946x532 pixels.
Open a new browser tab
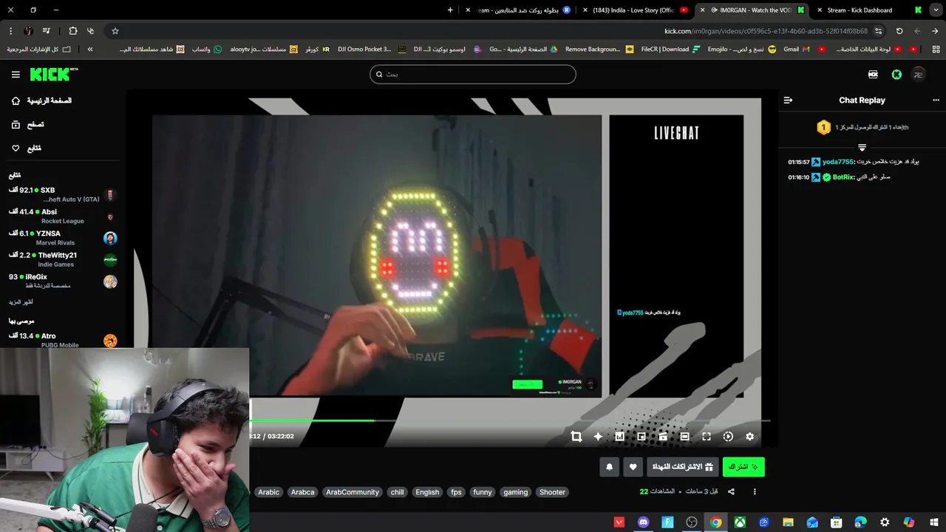(x=450, y=10)
